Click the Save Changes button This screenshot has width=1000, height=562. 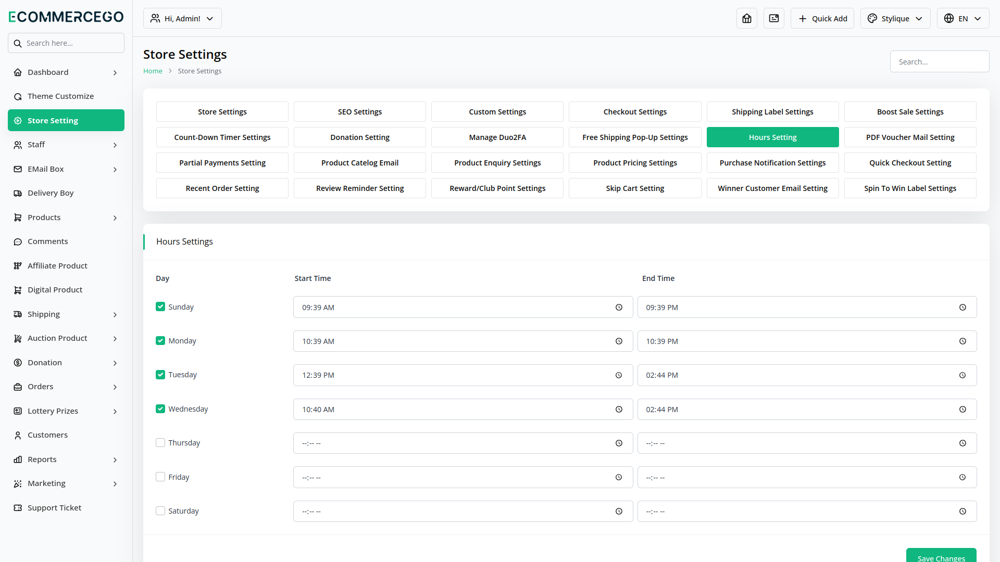941,555
